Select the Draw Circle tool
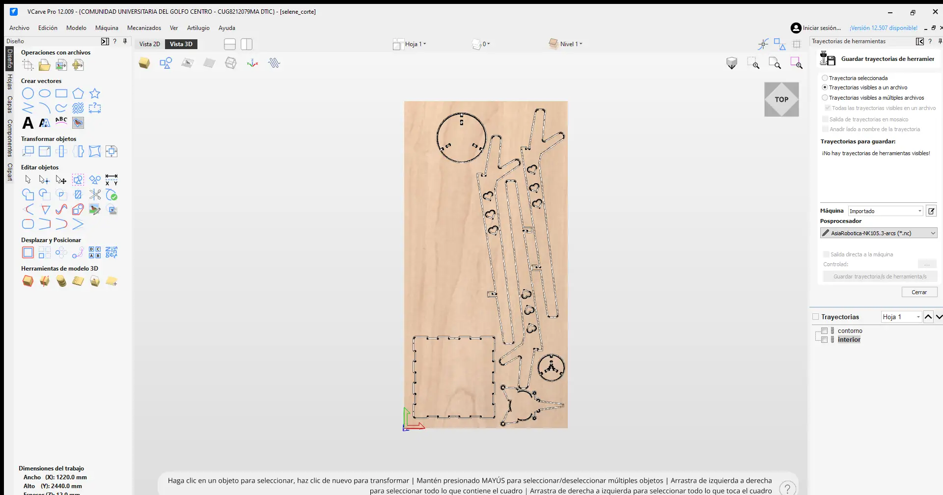Screen dimensions: 943x495 [28, 93]
